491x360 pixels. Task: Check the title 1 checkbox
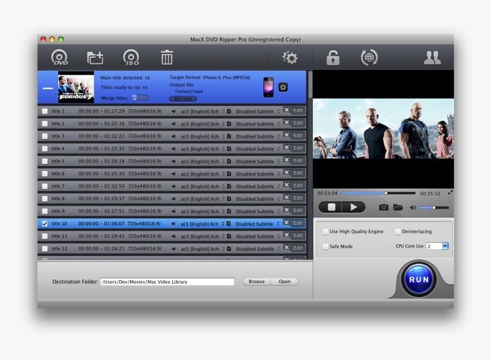(x=45, y=111)
